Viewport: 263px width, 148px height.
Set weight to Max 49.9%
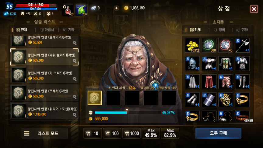[x=151, y=133]
